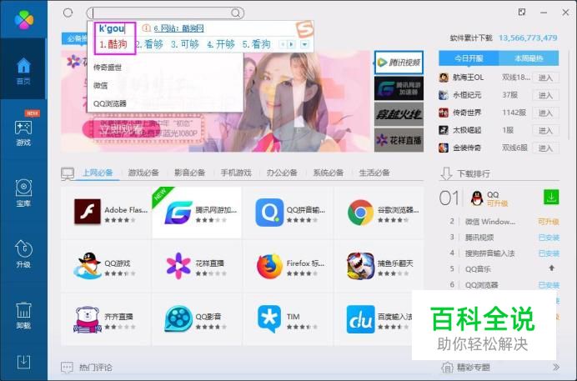Open the 游戏 games sidebar section
Viewport: 577px width, 381px height.
[x=23, y=133]
